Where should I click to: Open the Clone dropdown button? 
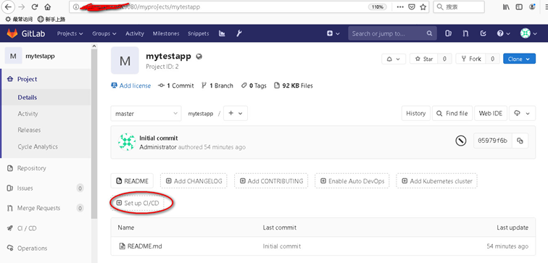(519, 59)
